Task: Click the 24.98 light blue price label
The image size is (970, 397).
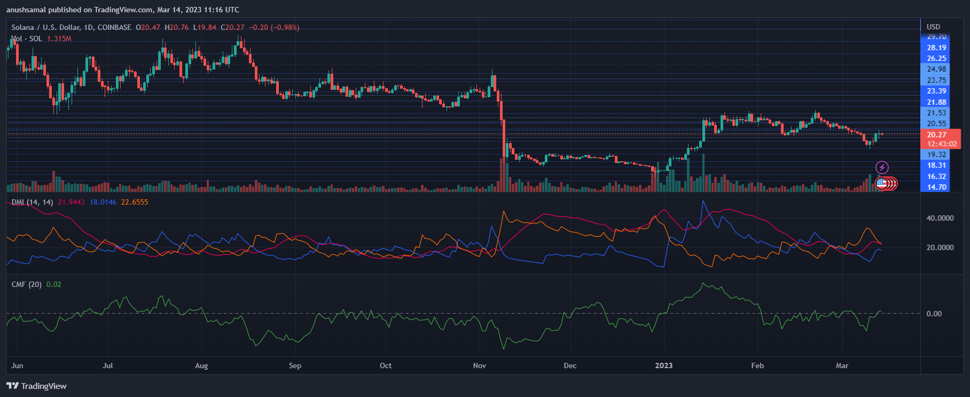Action: pyautogui.click(x=936, y=69)
